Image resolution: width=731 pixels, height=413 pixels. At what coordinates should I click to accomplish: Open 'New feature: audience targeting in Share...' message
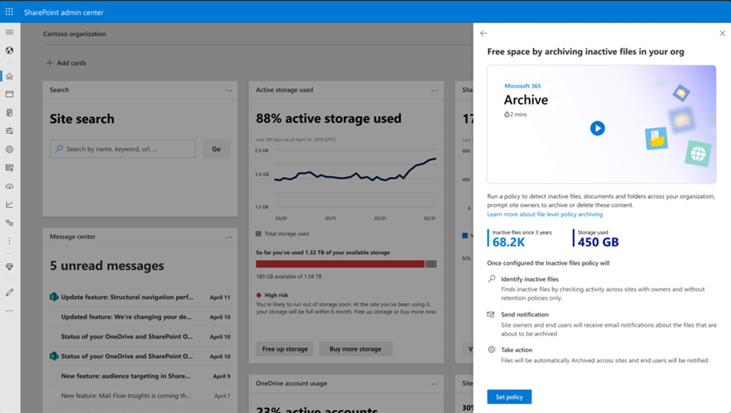[140, 376]
